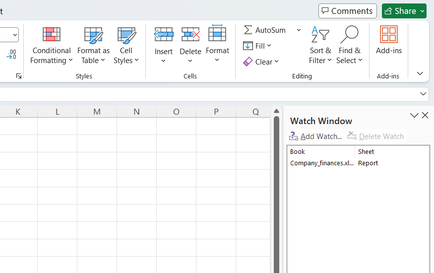The height and width of the screenshot is (273, 434).
Task: Click the Insert cells icon
Action: (164, 34)
